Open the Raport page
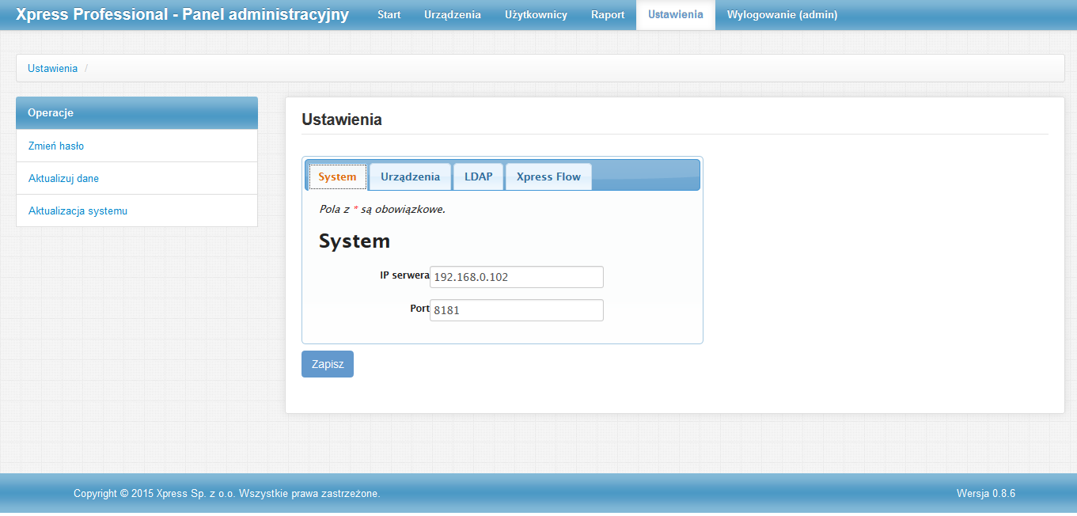This screenshot has height=516, width=1077. [x=608, y=15]
